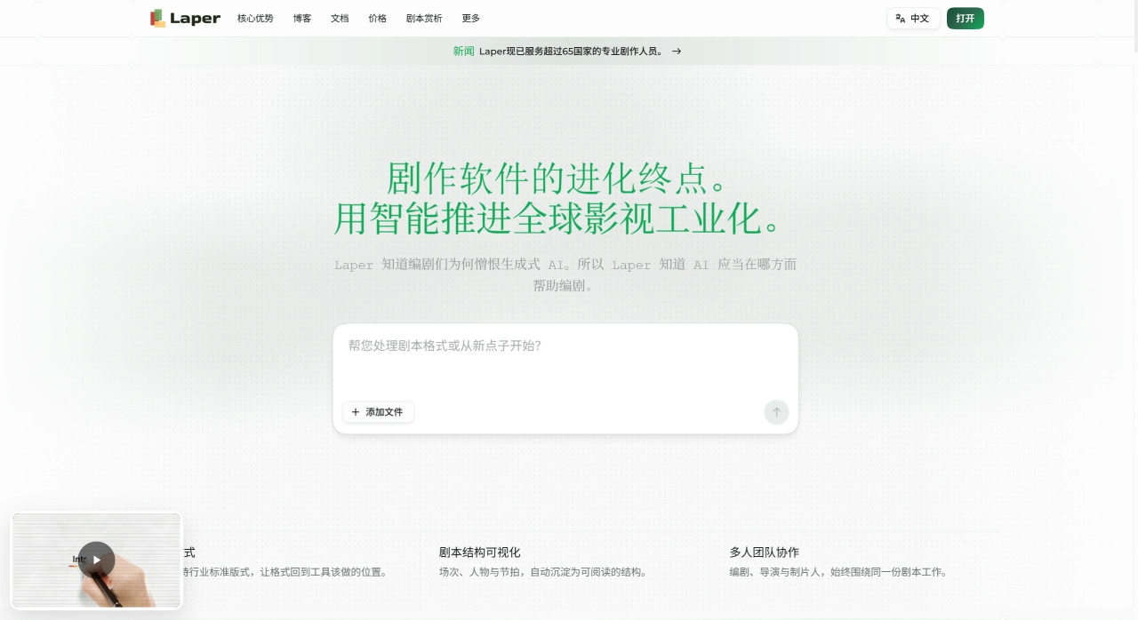
Task: Click the Laper logo
Action: click(185, 18)
